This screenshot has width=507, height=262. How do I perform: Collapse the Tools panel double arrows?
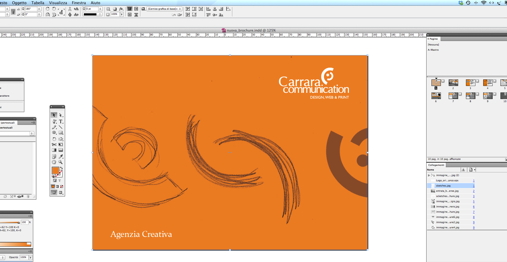[x=63, y=107]
